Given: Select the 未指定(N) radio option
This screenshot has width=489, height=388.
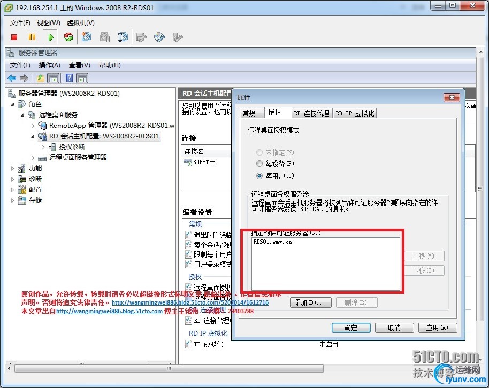Looking at the screenshot, I should coord(259,152).
